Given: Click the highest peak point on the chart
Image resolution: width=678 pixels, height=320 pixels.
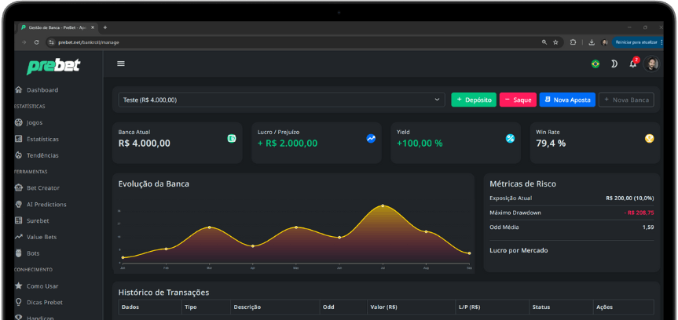Looking at the screenshot, I should tap(383, 206).
